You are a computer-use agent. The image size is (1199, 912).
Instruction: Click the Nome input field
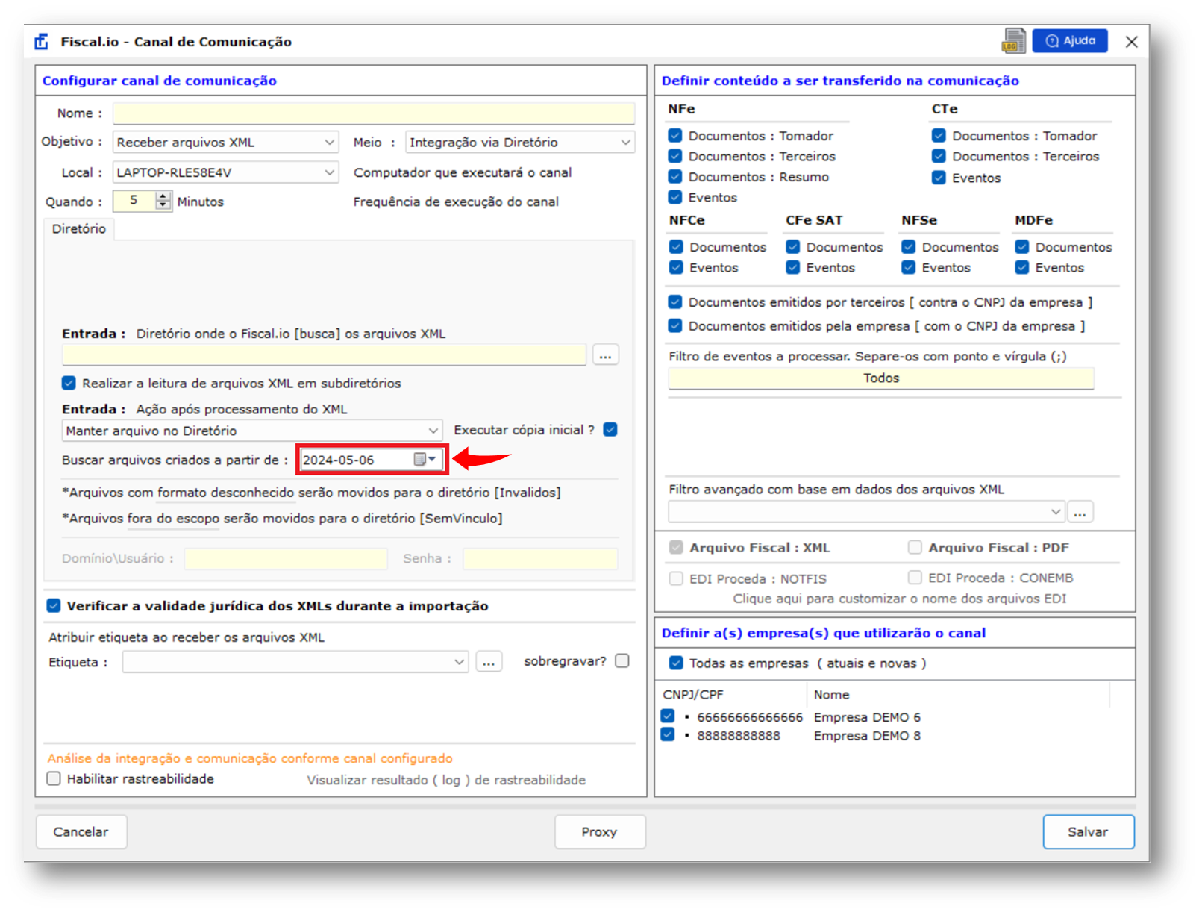coord(374,113)
